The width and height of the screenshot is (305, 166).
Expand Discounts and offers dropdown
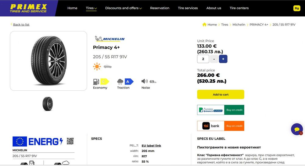tap(124, 8)
